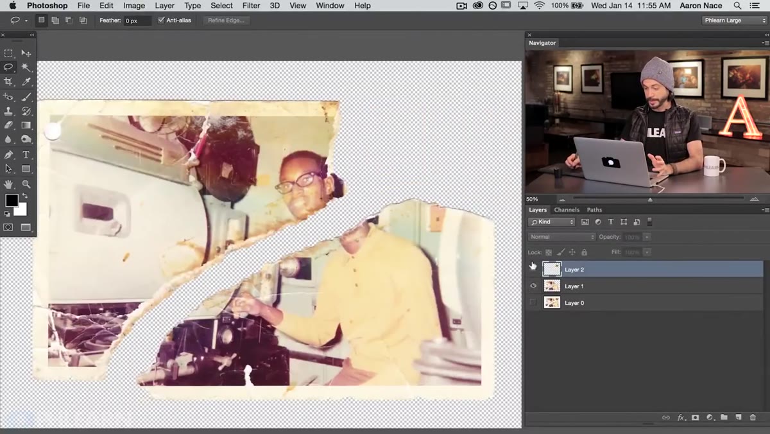Toggle the type layer filter
Image resolution: width=770 pixels, height=434 pixels.
pos(611,222)
